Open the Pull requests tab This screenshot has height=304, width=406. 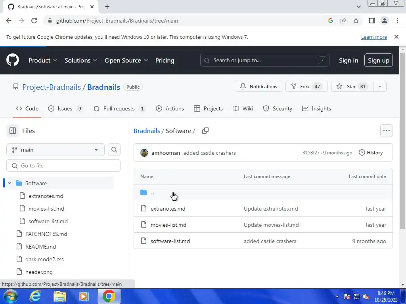pyautogui.click(x=119, y=108)
